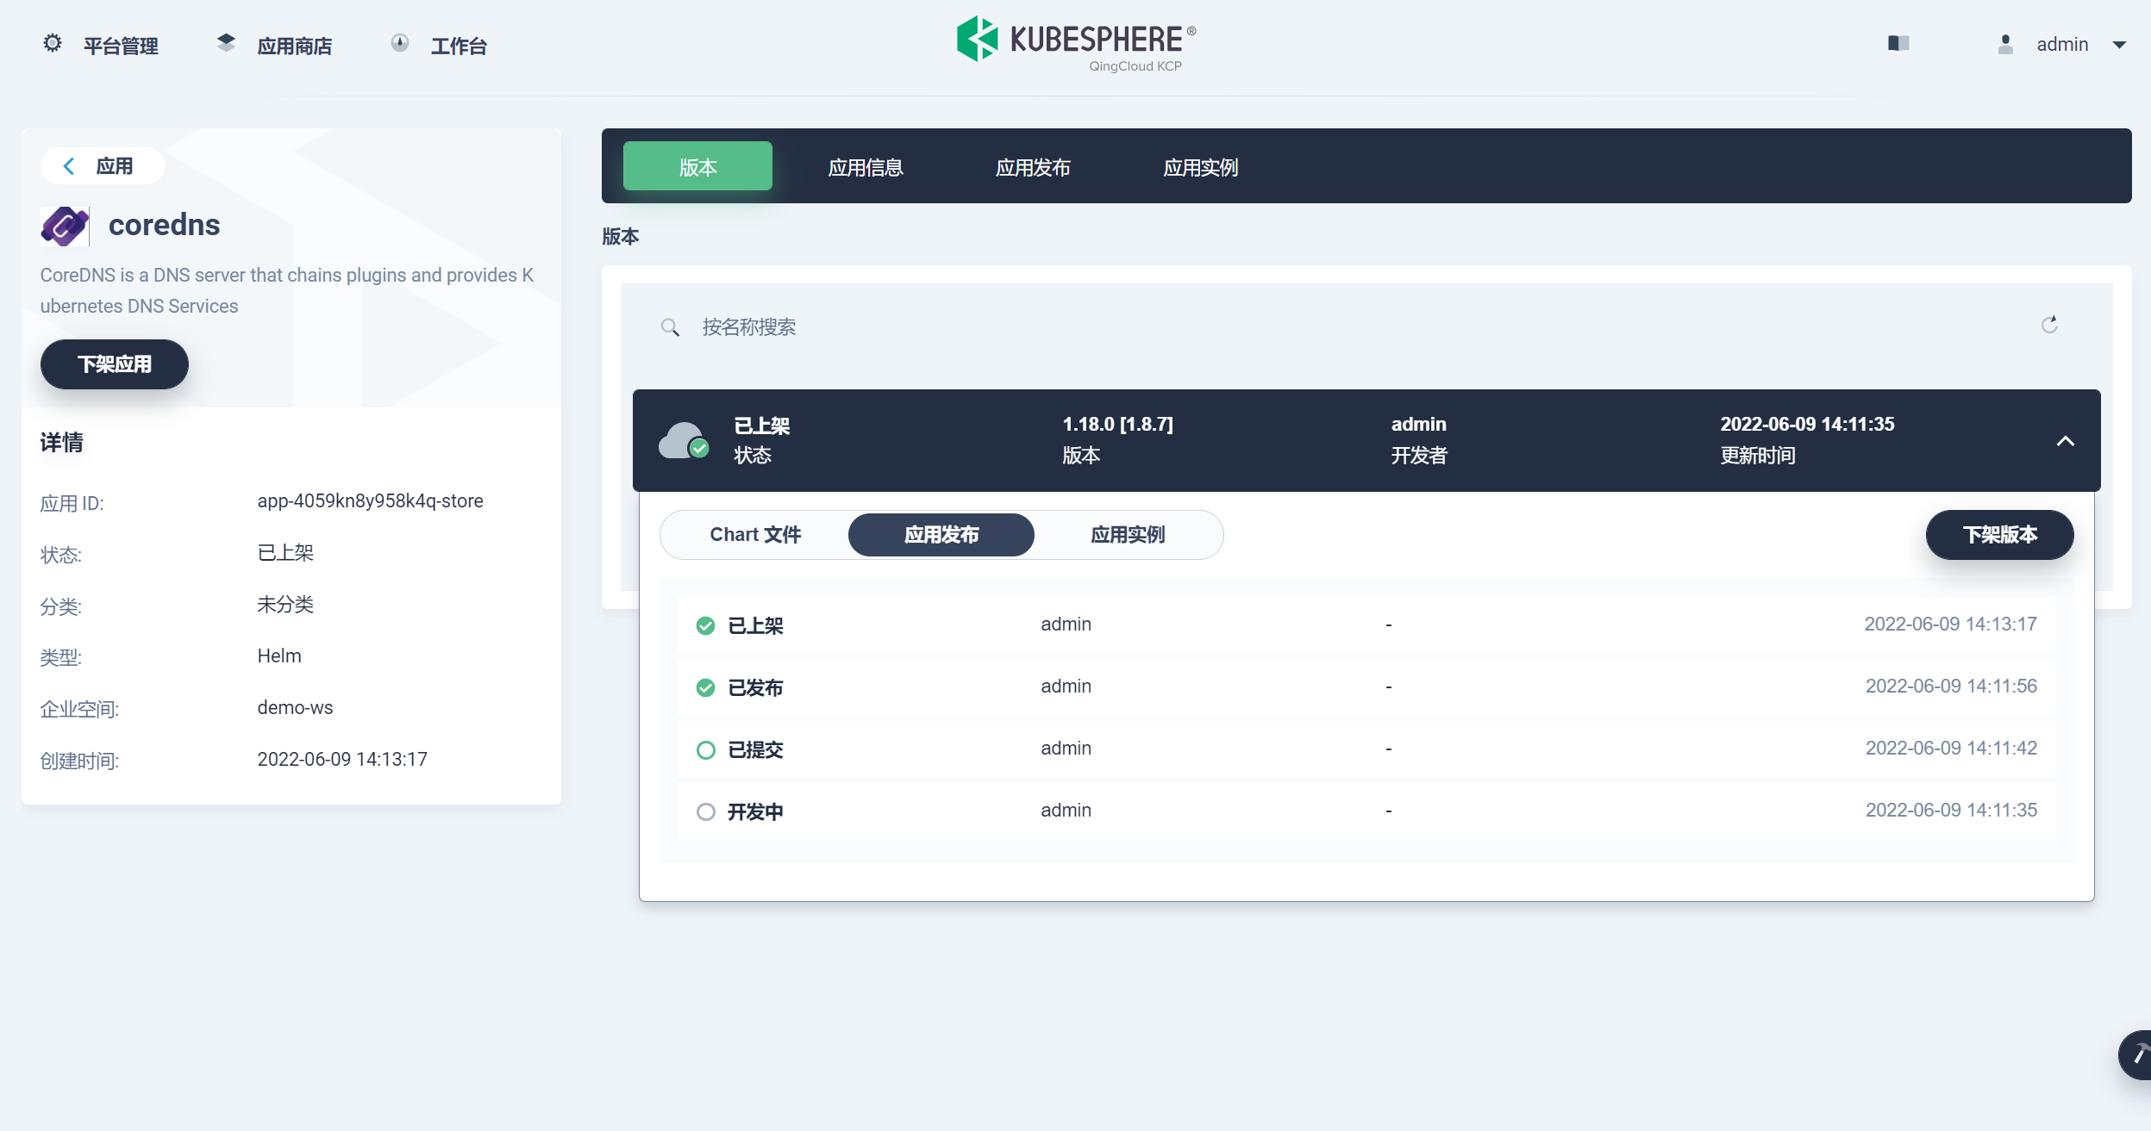This screenshot has height=1131, width=2151.
Task: Click the 下架应用 button
Action: pos(115,364)
